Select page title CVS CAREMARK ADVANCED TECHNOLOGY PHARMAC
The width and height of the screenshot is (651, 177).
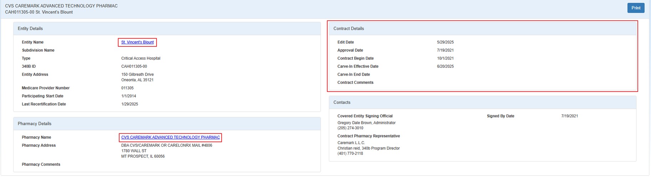tap(61, 6)
